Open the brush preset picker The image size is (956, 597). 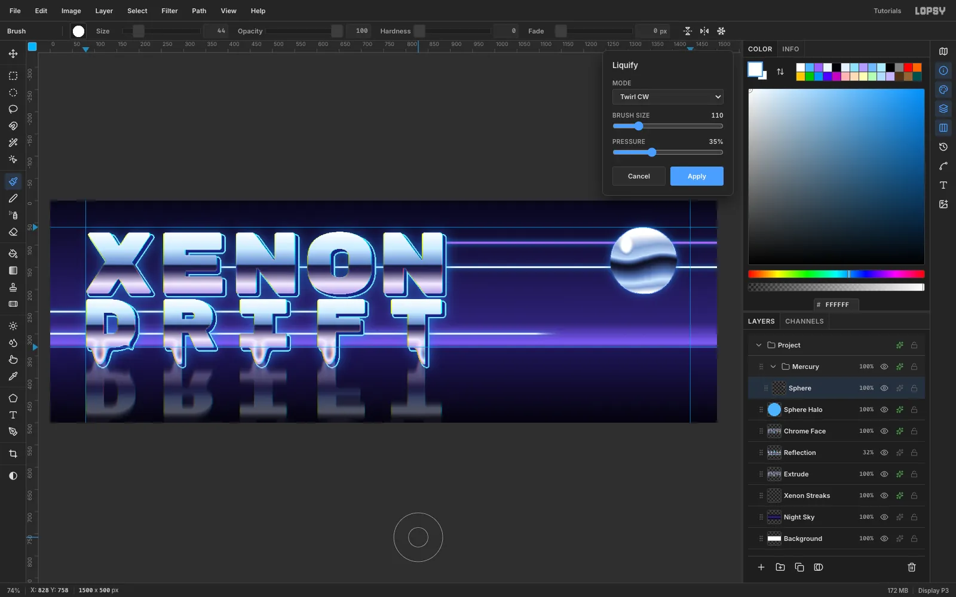[78, 31]
